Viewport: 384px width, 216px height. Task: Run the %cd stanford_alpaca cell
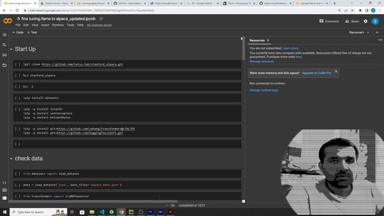click(17, 76)
